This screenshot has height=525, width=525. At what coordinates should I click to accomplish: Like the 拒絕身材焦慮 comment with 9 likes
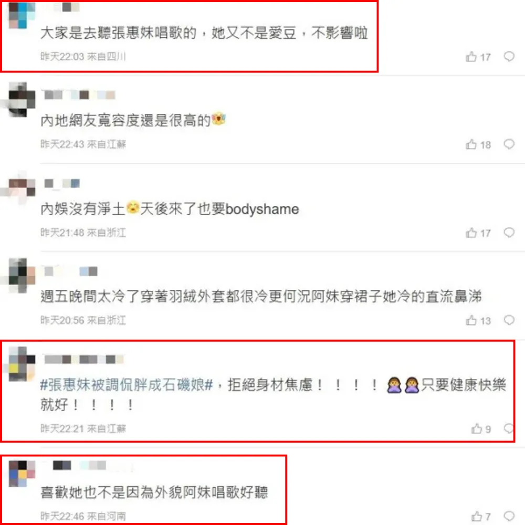pyautogui.click(x=481, y=428)
